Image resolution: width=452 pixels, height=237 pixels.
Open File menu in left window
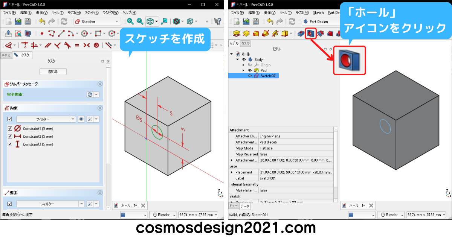click(10, 12)
